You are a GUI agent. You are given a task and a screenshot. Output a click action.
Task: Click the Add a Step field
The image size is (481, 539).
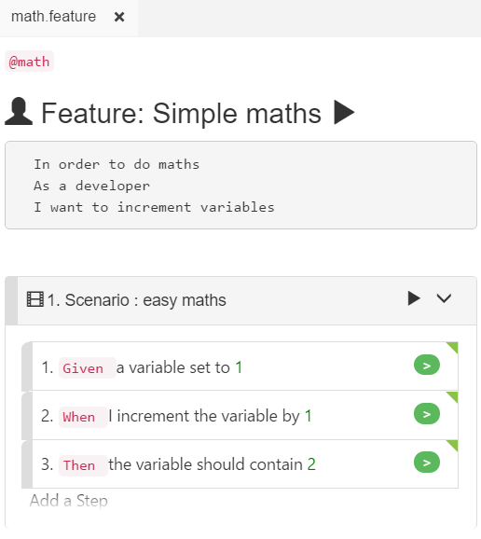click(x=69, y=501)
